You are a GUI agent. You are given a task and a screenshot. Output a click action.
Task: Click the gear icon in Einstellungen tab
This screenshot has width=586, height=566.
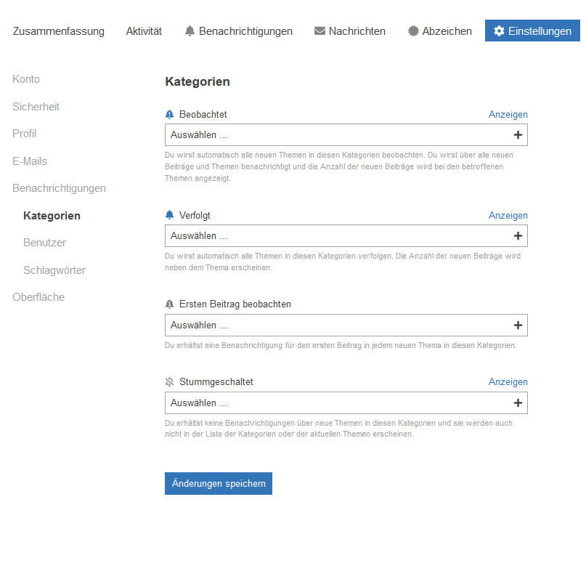pyautogui.click(x=499, y=31)
